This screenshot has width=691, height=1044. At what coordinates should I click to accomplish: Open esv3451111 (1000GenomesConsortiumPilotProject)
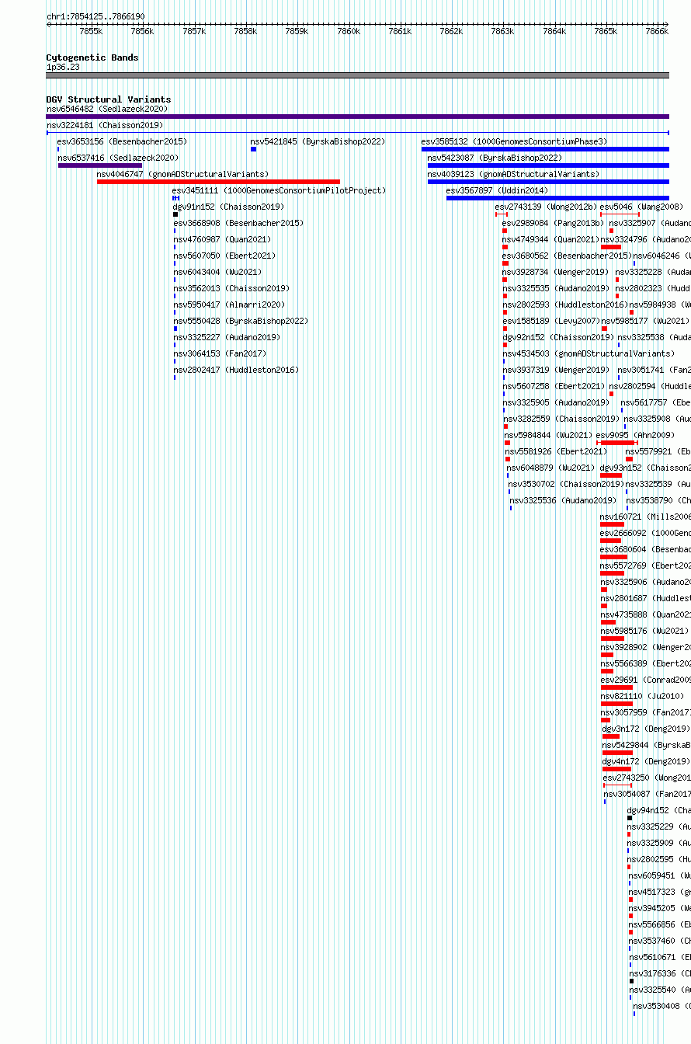coord(279,190)
